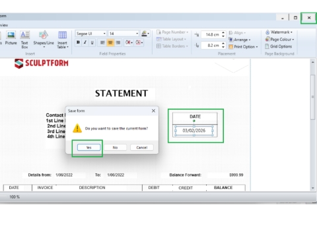
Task: Click the scroll down arrow
Action: tap(313, 188)
